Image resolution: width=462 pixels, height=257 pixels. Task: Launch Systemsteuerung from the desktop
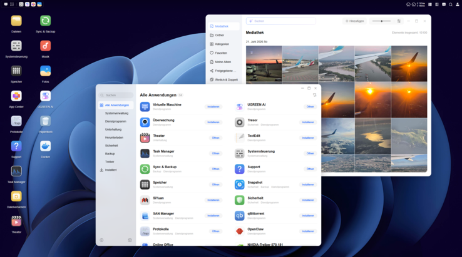pos(16,46)
